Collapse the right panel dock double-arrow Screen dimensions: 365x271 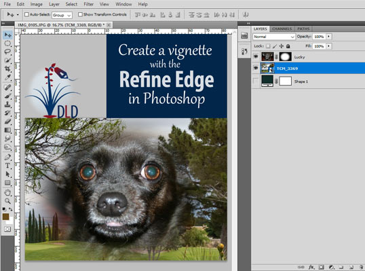pyautogui.click(x=248, y=23)
